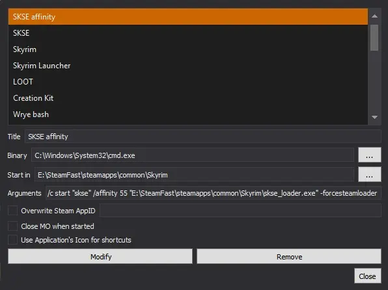This screenshot has height=290, width=388.
Task: Focus the Title text field
Action: pos(202,137)
